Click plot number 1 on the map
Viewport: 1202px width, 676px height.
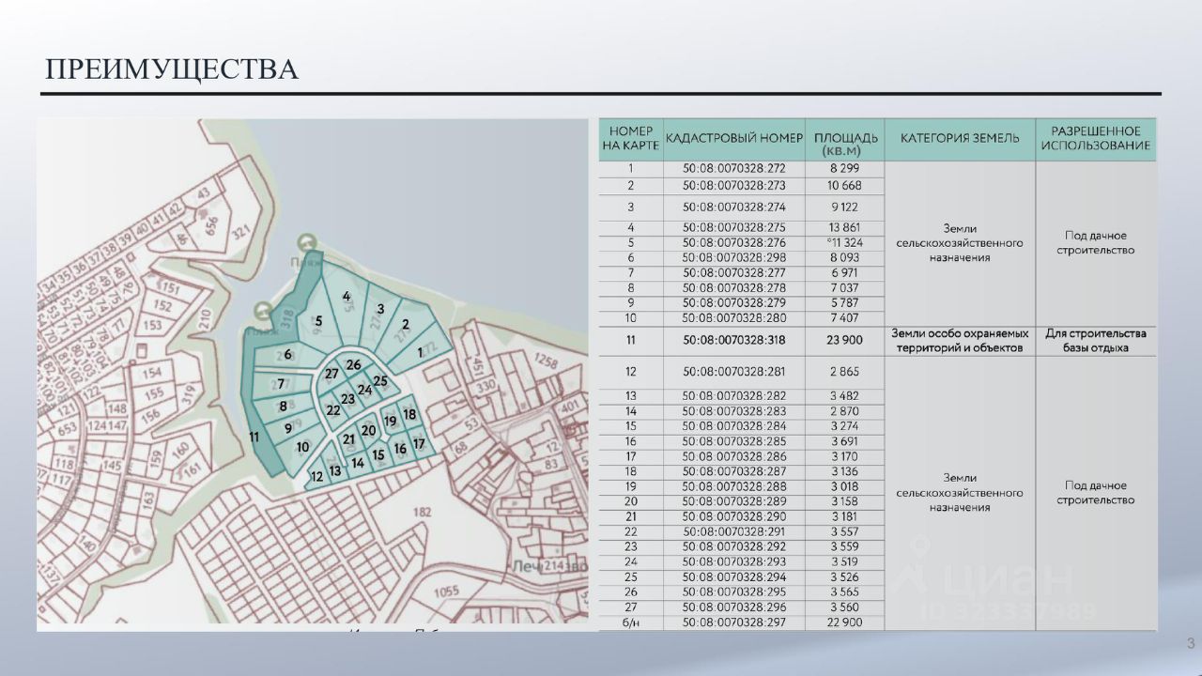tap(420, 352)
